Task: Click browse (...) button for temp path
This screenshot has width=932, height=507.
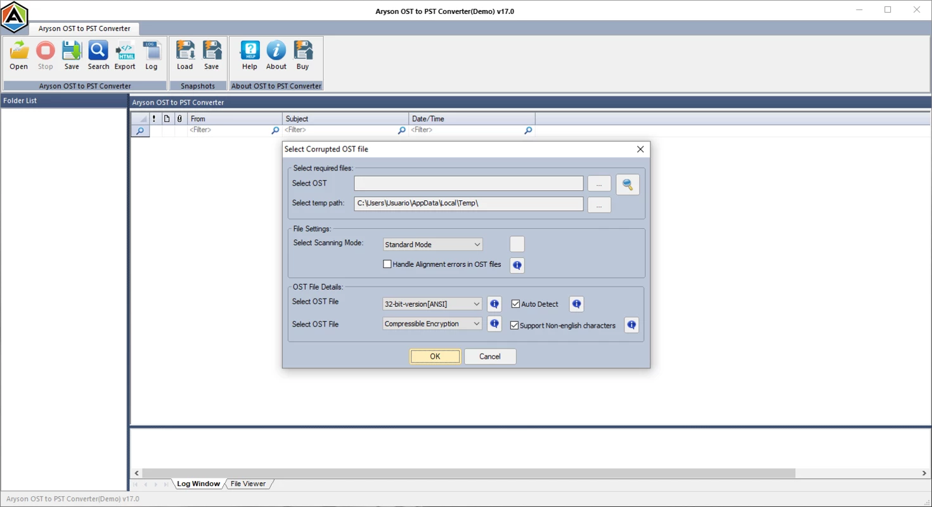Action: [x=599, y=205]
